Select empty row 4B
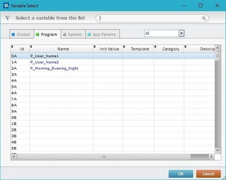This screenshot has height=180, width=226. coord(113,142)
